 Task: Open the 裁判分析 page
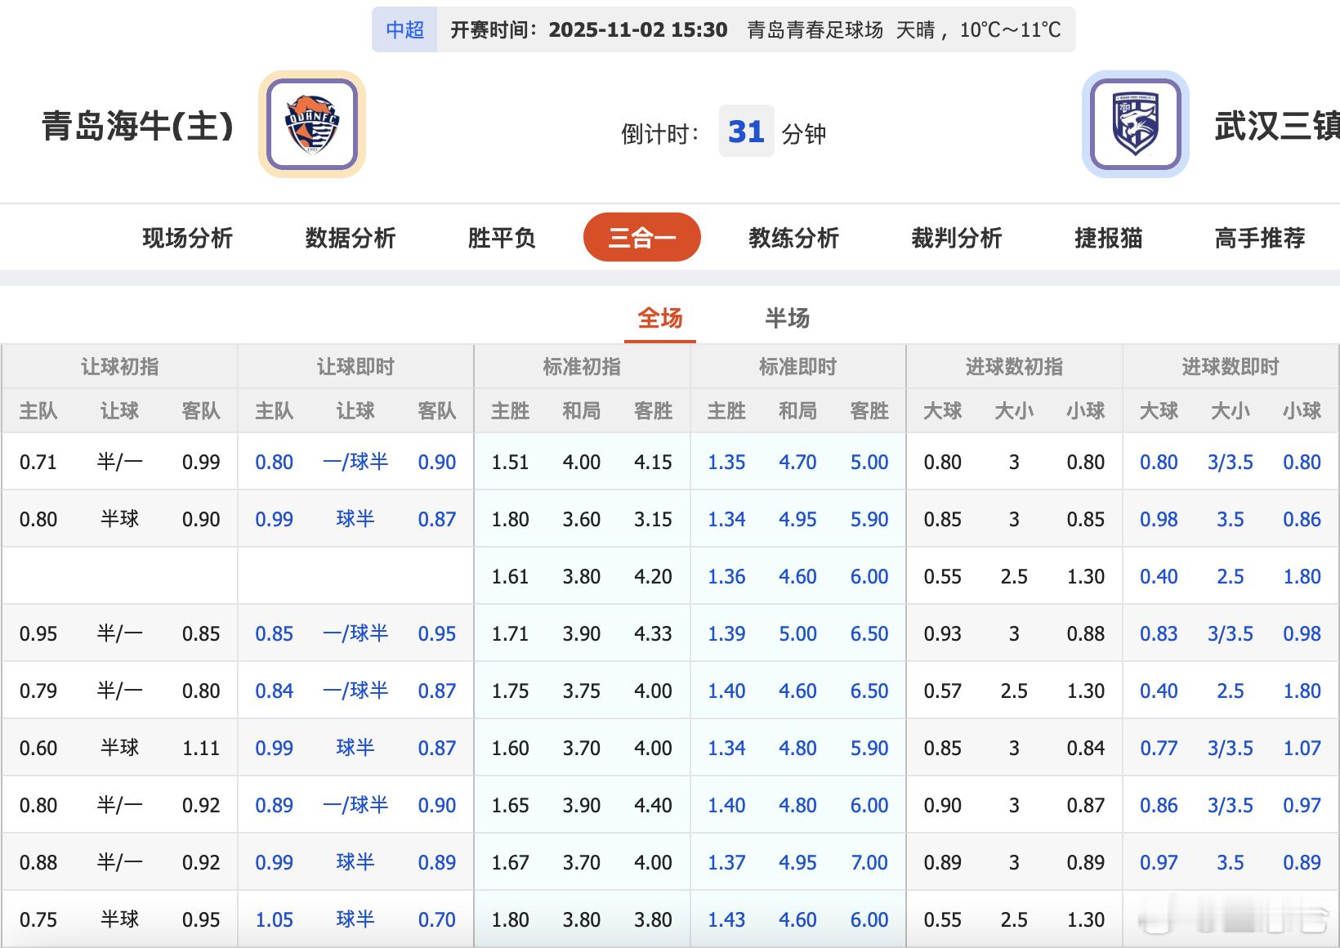958,238
